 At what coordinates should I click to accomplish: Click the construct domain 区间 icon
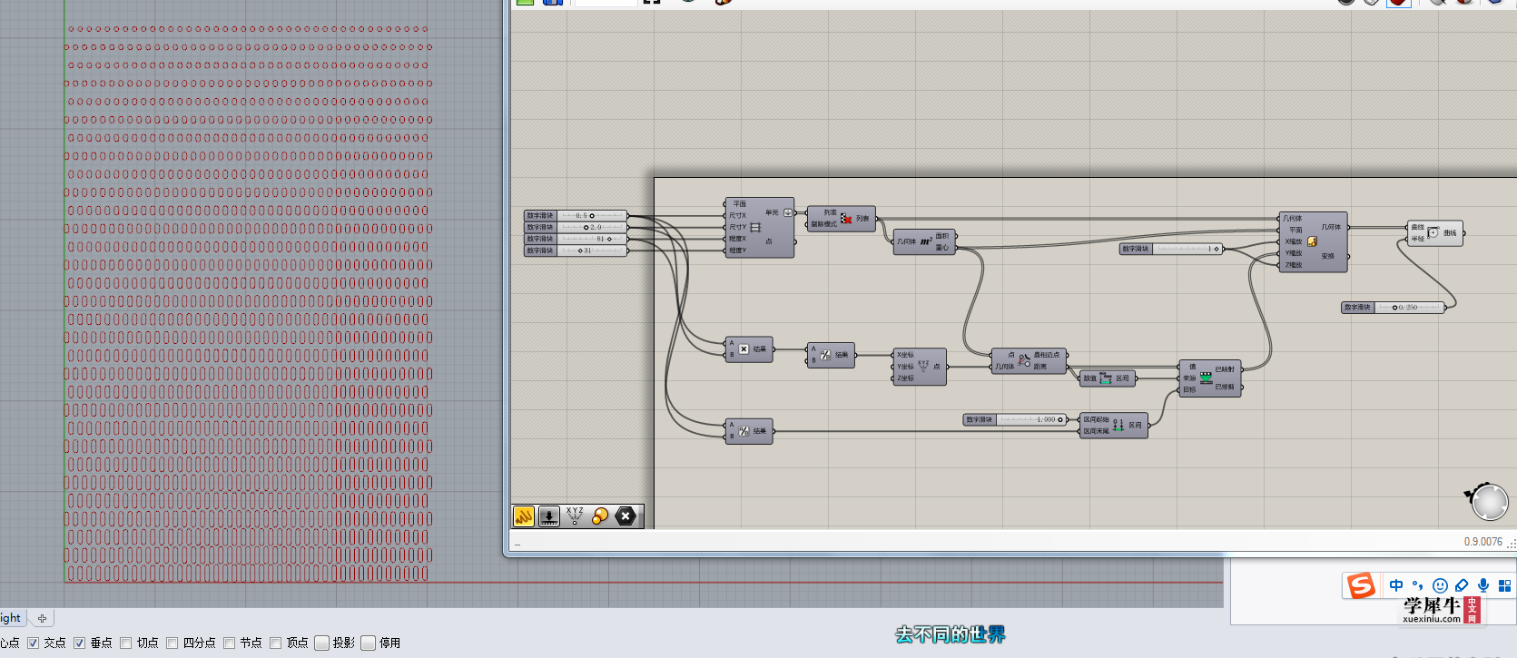[1118, 425]
